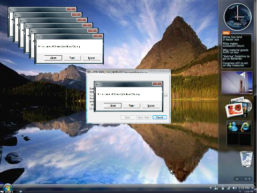Image resolution: width=257 pixels, height=193 pixels.
Task: Click the greyed Open button in the download dialog
Action: point(127,117)
